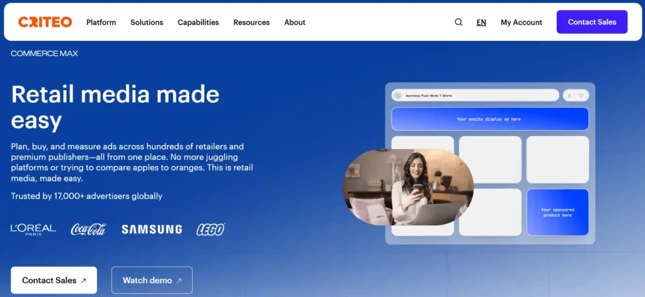
Task: Open the Solutions menu
Action: 147,22
